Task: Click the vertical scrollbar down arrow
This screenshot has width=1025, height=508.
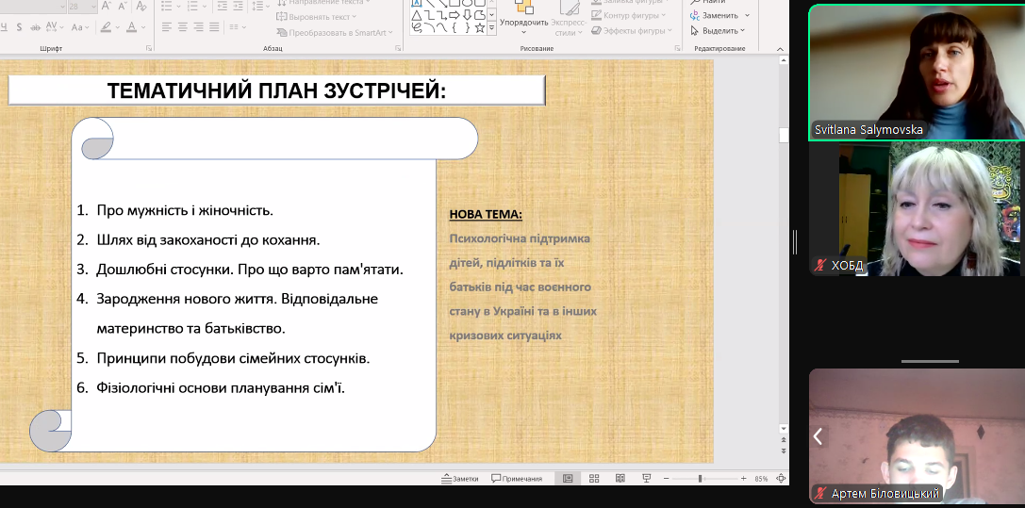Action: [x=784, y=429]
